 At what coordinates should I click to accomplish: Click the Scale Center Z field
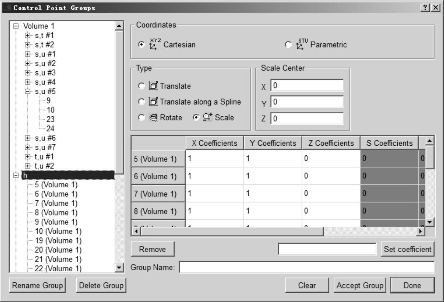tap(307, 119)
